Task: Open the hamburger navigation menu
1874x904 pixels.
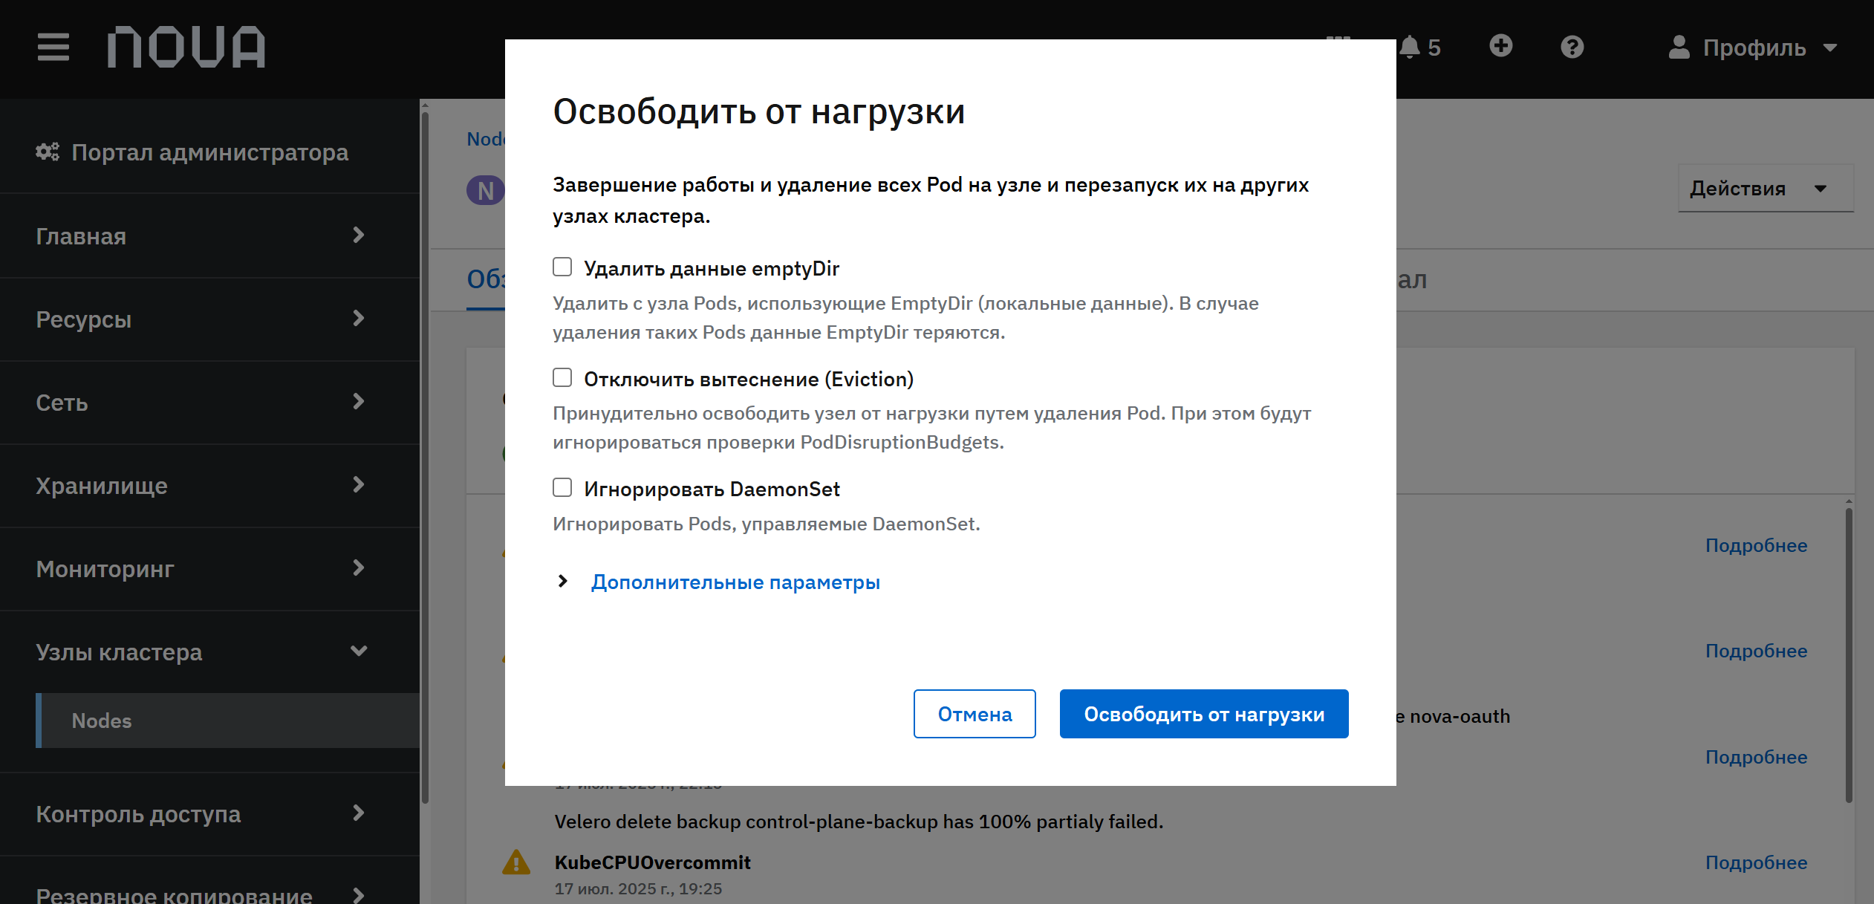Action: click(x=53, y=47)
